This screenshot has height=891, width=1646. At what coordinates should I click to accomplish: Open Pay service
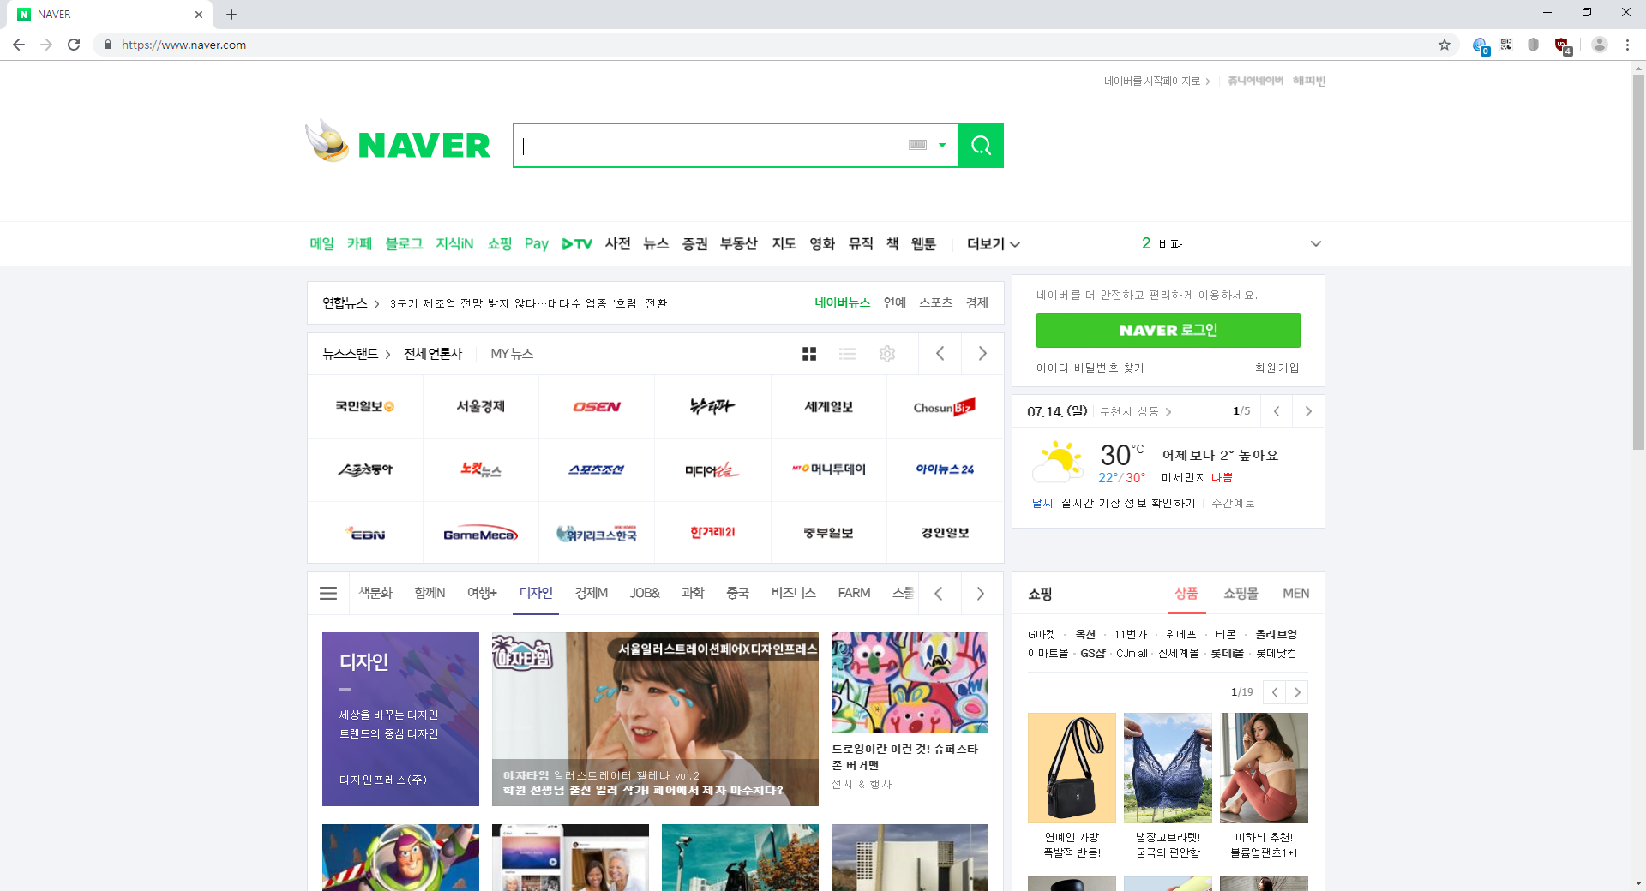(x=537, y=244)
